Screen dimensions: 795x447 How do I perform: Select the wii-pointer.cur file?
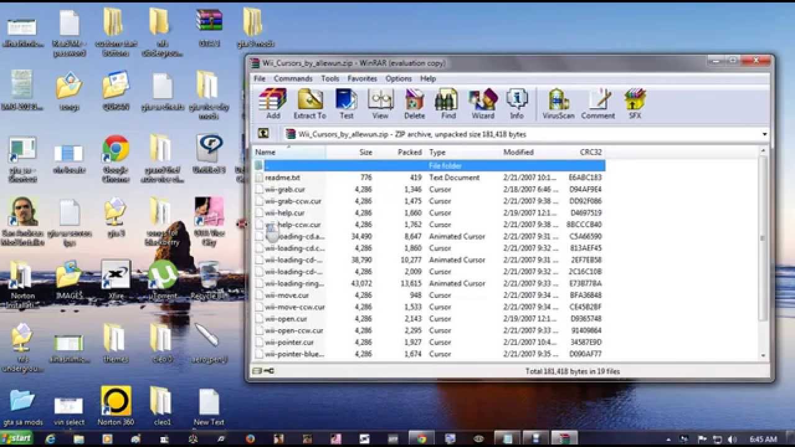click(x=429, y=343)
